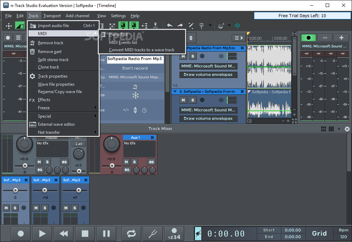Viewport: 352px width, 242px height.
Task: Click the metronome icon in toolbar
Action: coord(201,26)
